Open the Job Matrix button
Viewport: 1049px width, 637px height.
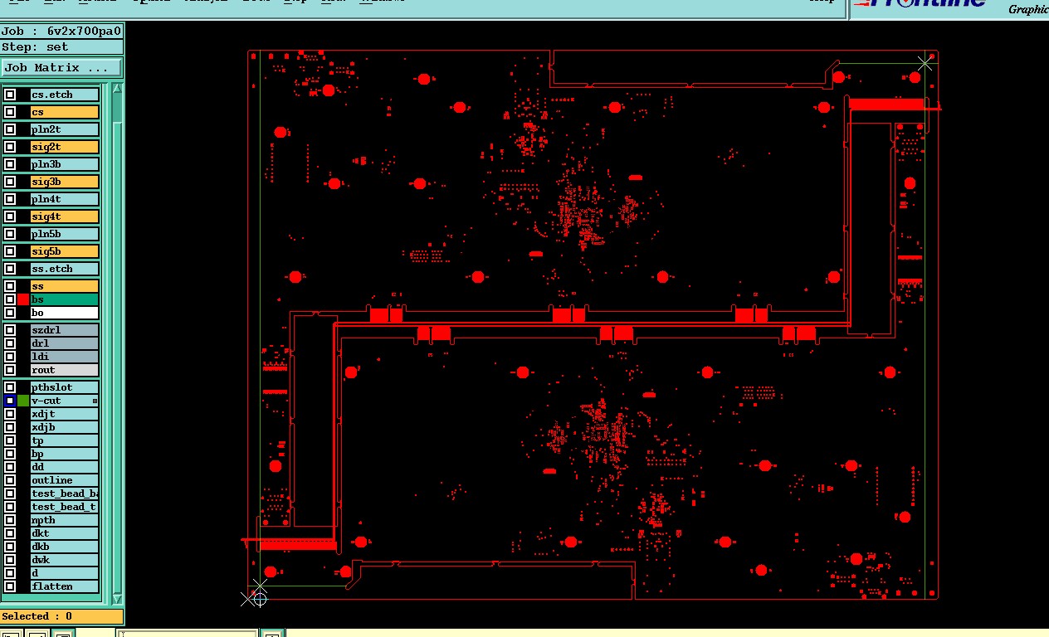click(61, 67)
